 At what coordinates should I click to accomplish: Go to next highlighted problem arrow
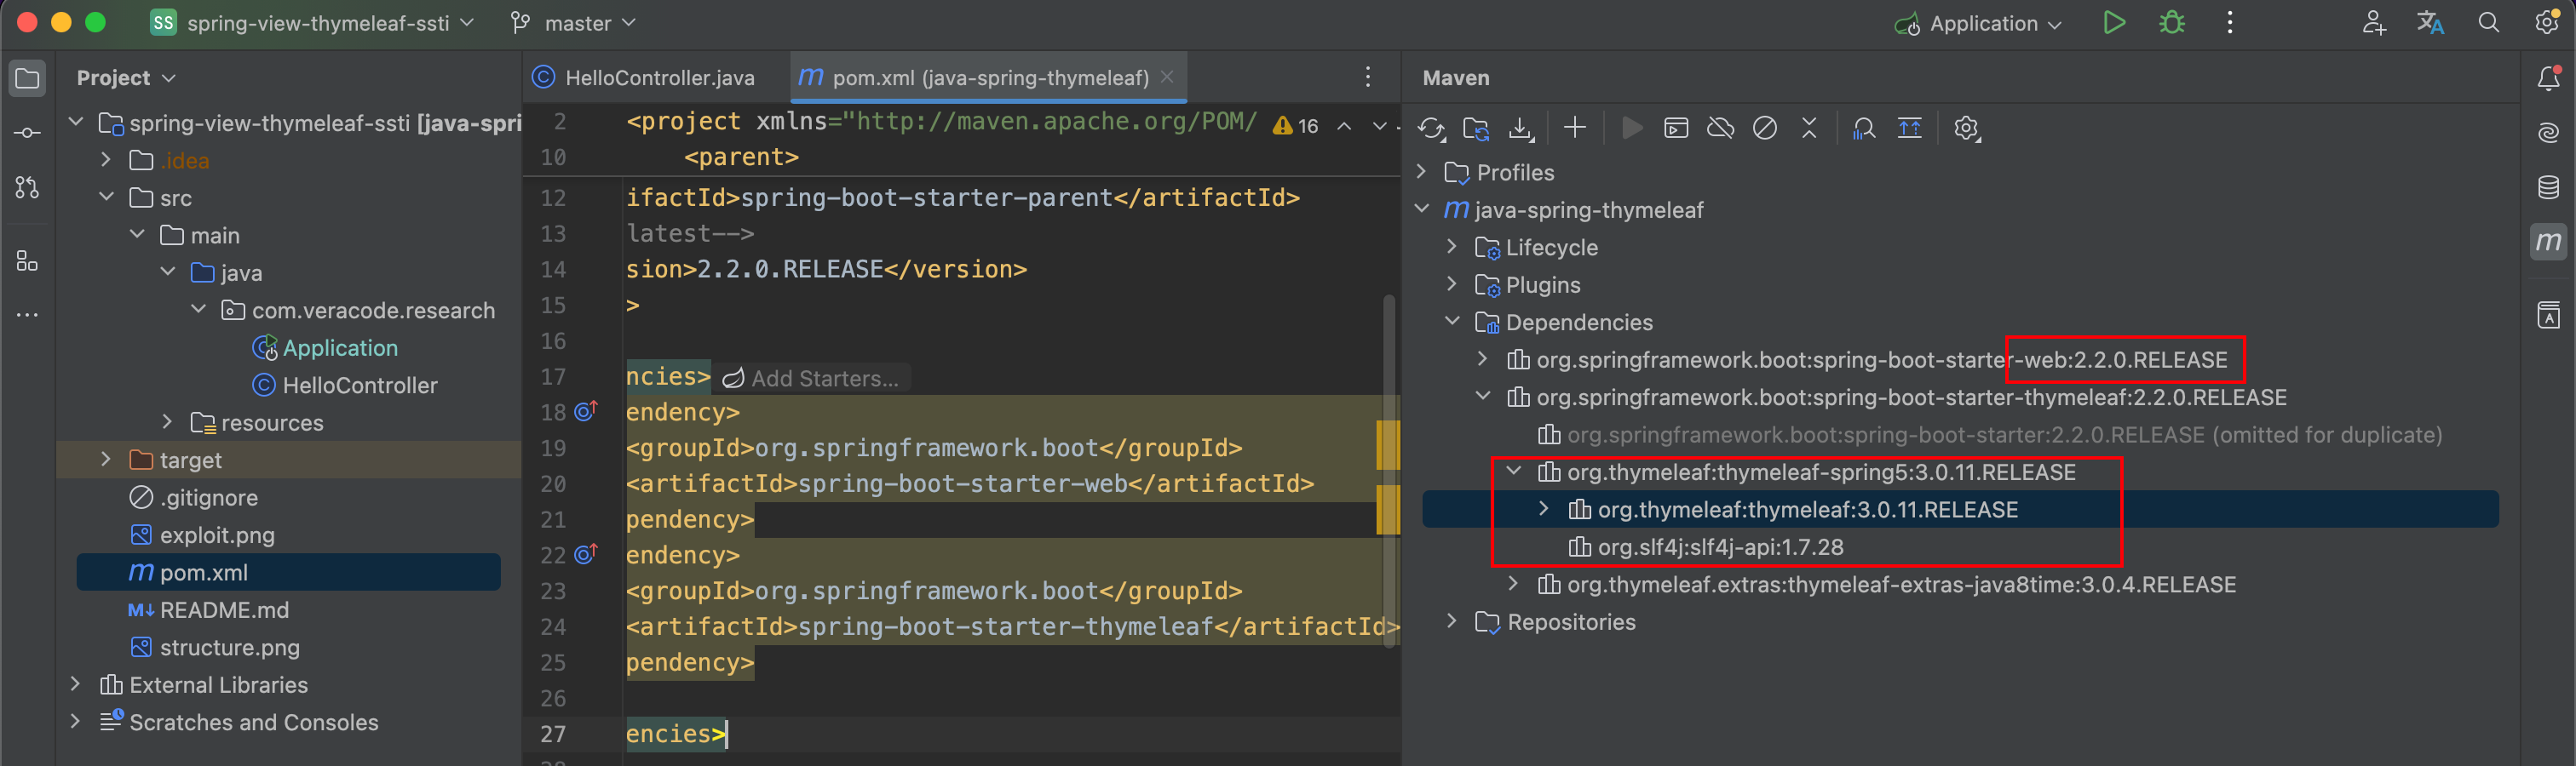1379,126
